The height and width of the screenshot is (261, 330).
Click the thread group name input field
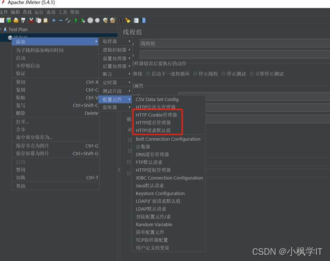tap(235, 43)
